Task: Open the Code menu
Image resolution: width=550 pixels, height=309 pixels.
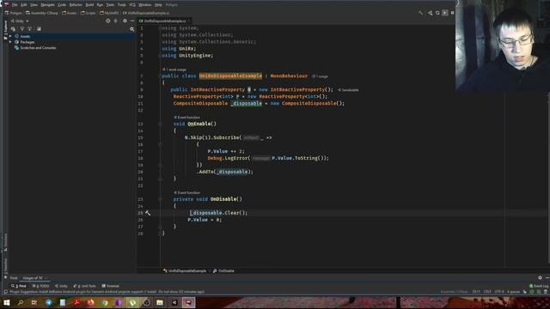Action: coord(62,5)
